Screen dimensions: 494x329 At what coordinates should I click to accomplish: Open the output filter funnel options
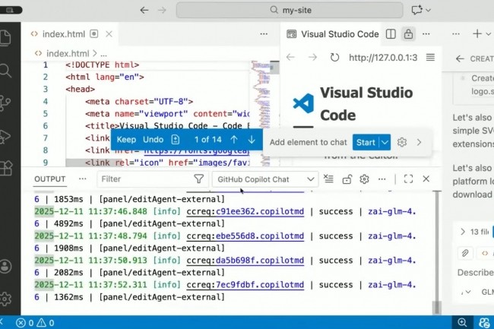(x=199, y=179)
